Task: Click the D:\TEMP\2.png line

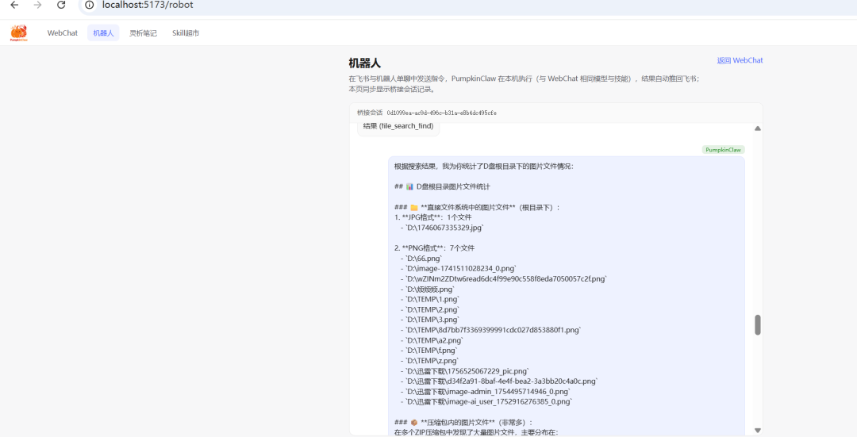Action: (x=429, y=310)
